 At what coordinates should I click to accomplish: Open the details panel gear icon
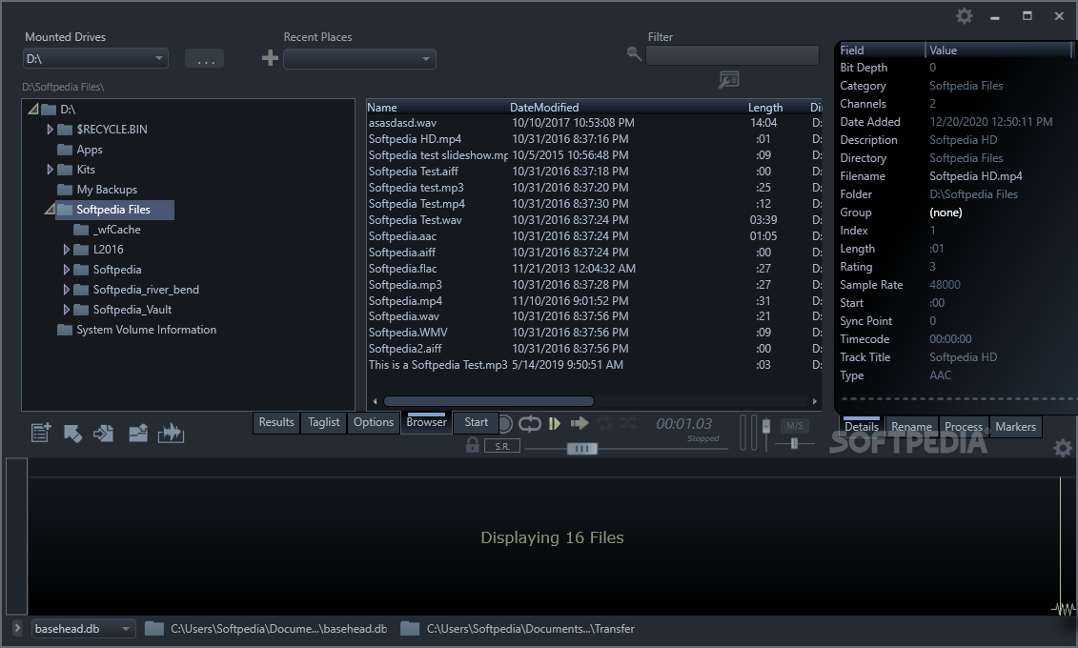coord(1063,448)
